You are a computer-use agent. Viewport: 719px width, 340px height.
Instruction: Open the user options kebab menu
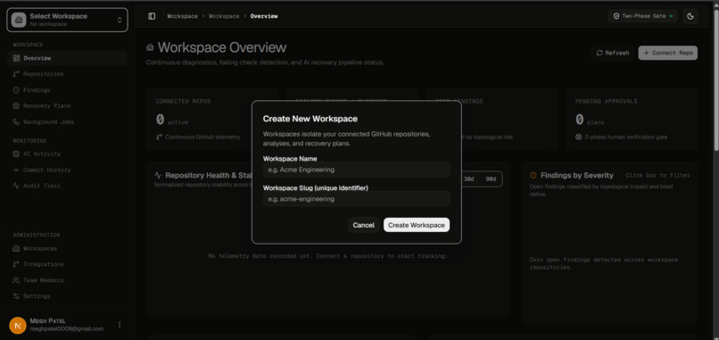point(120,325)
